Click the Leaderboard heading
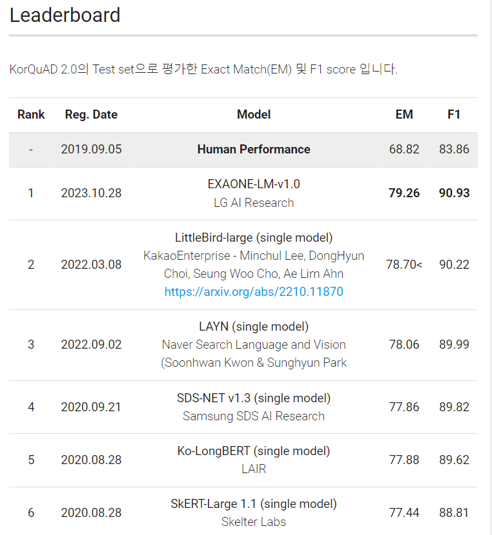Viewport: 492px width, 535px height. (x=65, y=15)
